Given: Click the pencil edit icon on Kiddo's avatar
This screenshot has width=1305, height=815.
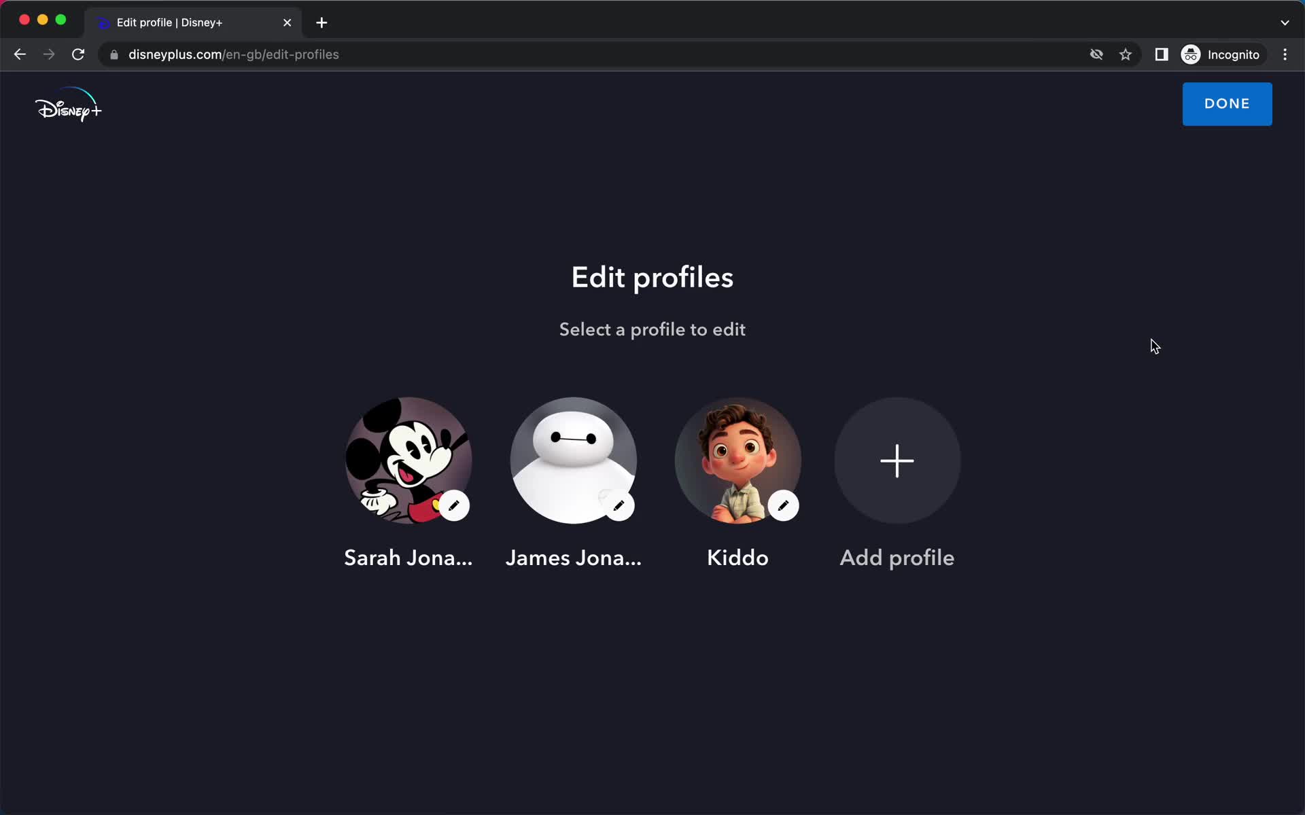Looking at the screenshot, I should (783, 505).
